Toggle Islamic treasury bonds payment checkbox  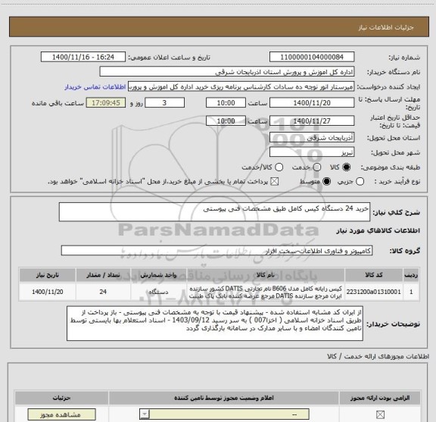(x=275, y=182)
